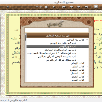Start playback with the play button
Viewport: 102px width, 102px height.
click(x=54, y=7)
